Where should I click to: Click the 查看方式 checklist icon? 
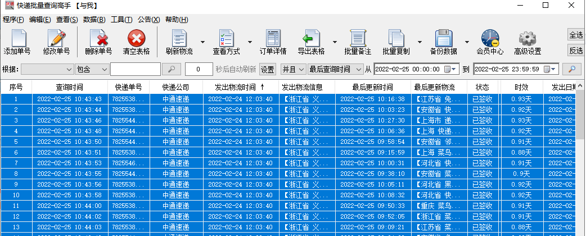227,38
